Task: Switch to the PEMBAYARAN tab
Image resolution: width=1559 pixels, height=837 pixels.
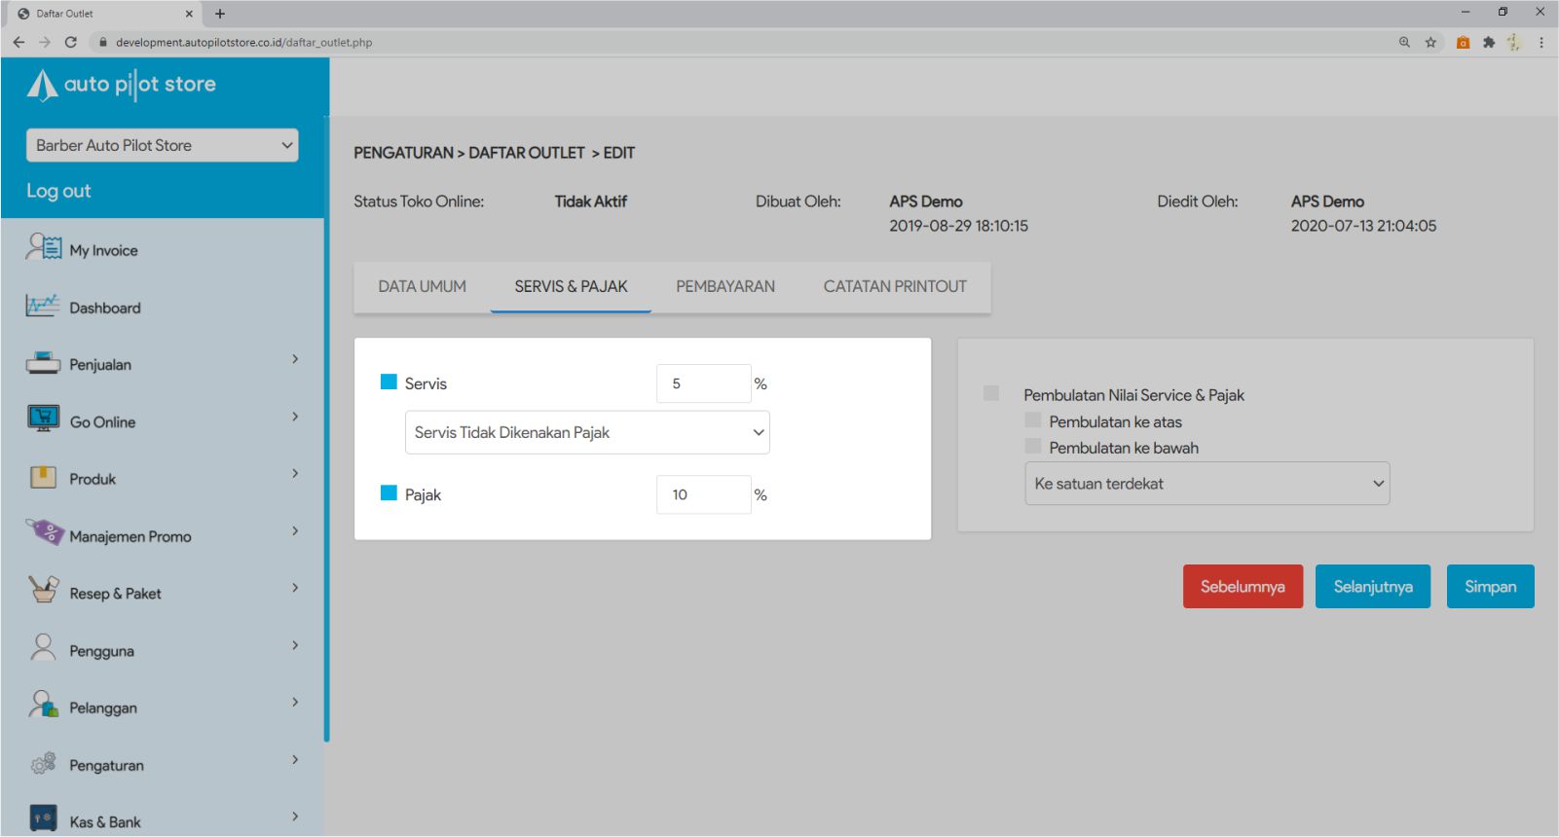Action: (725, 286)
